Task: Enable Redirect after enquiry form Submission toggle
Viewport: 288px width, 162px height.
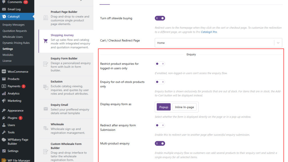Action: (x=160, y=125)
